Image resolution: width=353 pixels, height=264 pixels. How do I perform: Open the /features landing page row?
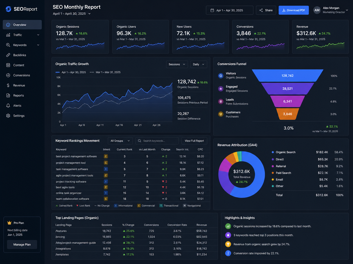point(135,231)
